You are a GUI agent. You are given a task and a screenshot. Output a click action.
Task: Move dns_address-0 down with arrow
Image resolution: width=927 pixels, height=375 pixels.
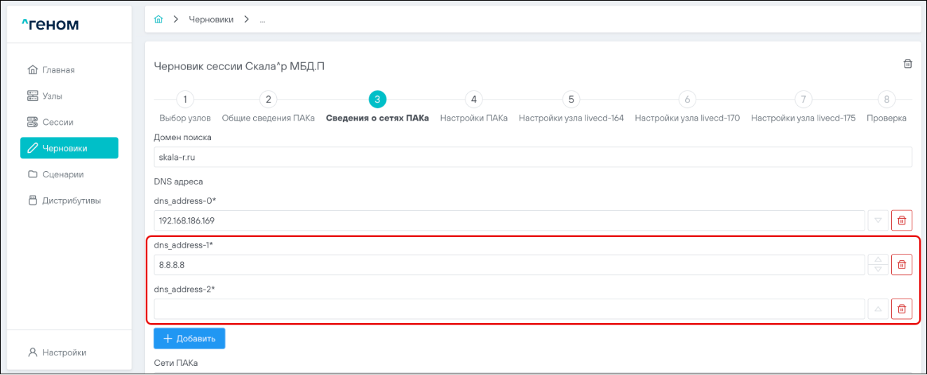(877, 221)
